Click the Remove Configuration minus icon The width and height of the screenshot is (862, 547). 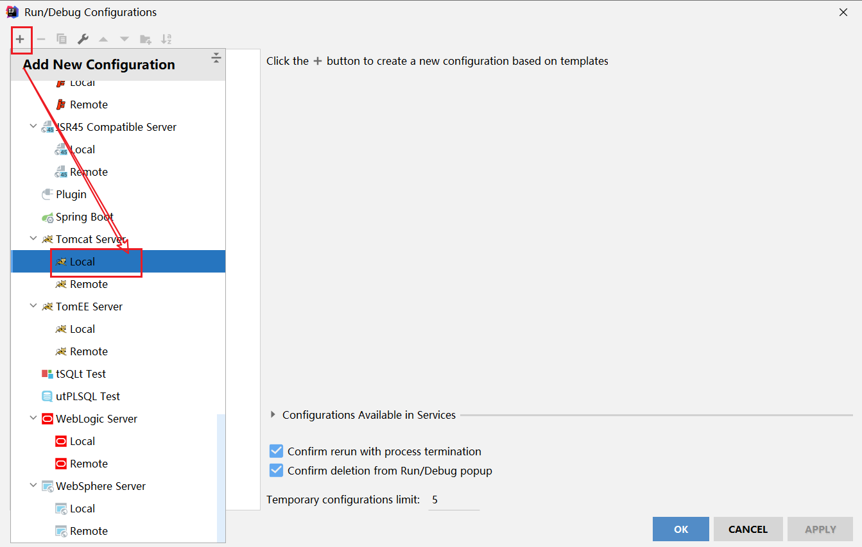pos(41,39)
